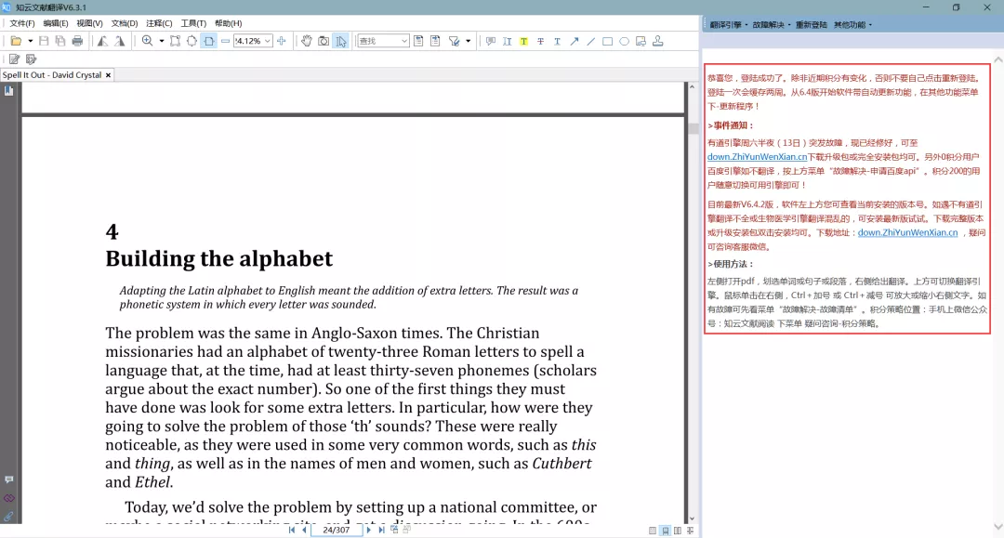The width and height of the screenshot is (1004, 538).
Task: Click the yellow text highlight tool
Action: coord(523,41)
